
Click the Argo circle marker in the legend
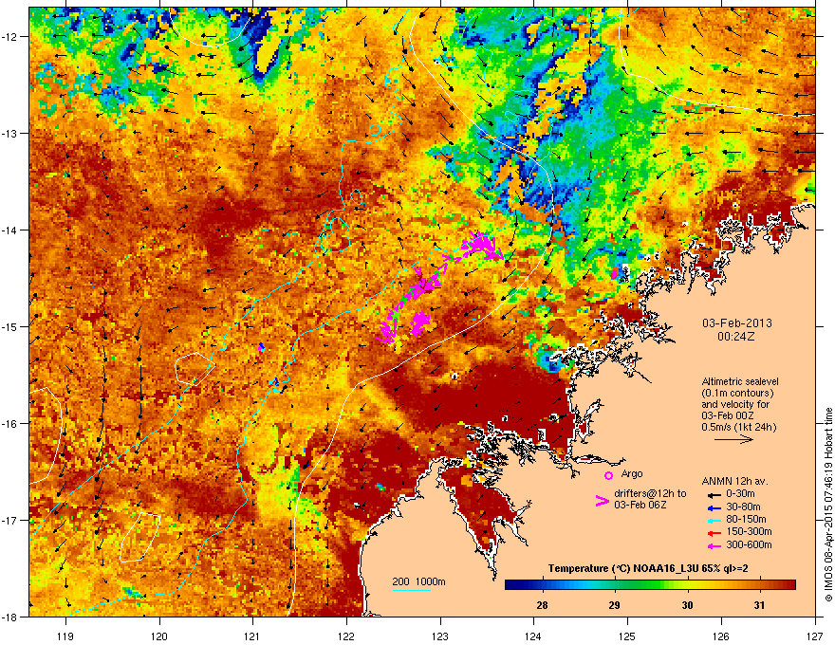coord(608,475)
